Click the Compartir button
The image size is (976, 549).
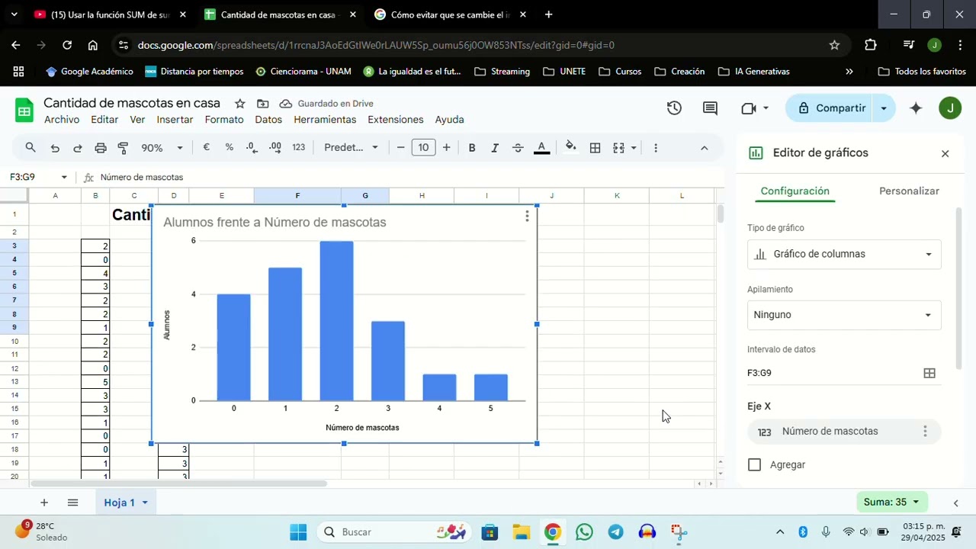(830, 108)
